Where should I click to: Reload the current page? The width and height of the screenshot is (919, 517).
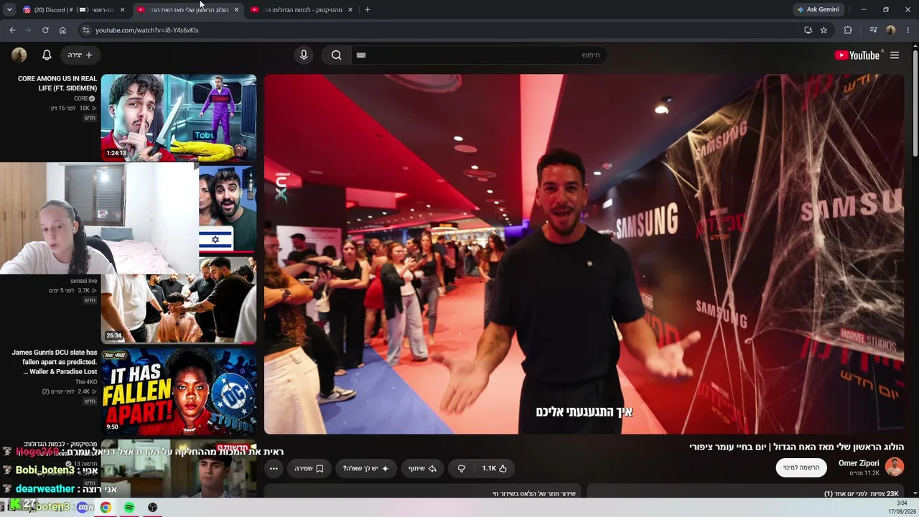click(45, 30)
